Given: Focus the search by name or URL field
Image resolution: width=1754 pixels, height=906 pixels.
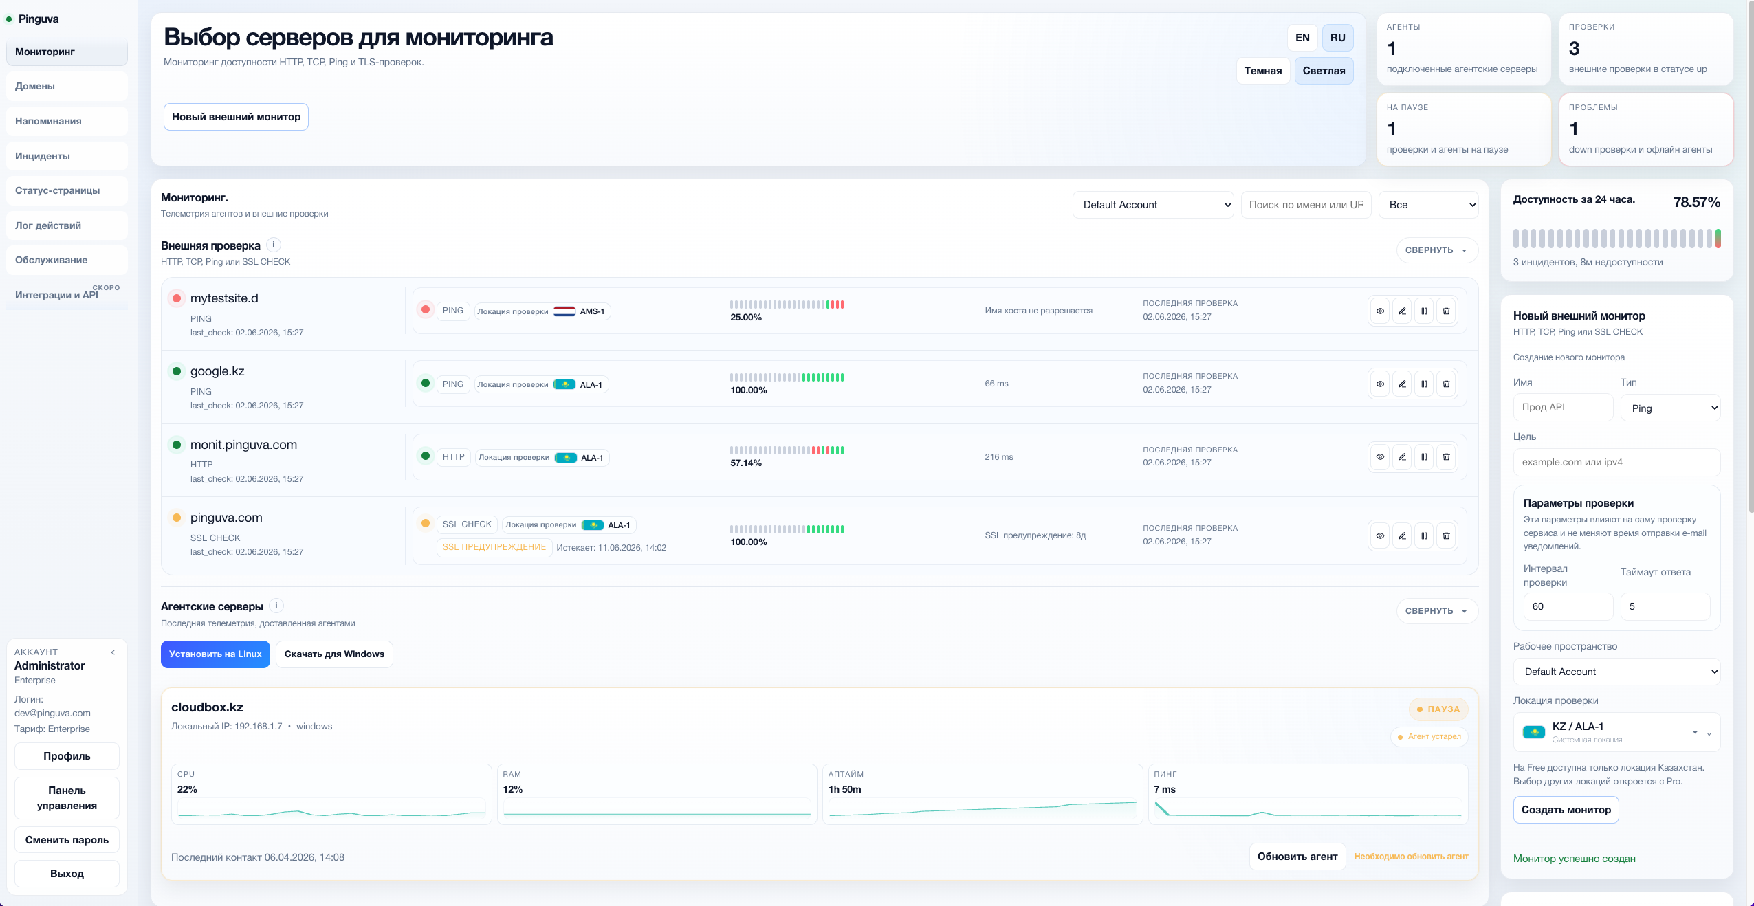Looking at the screenshot, I should (x=1306, y=205).
